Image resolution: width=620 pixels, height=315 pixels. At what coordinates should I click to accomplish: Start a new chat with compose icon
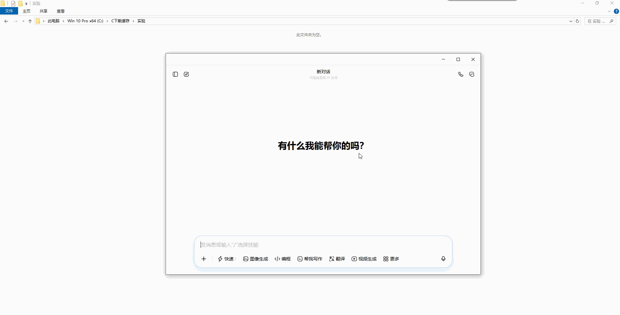186,74
